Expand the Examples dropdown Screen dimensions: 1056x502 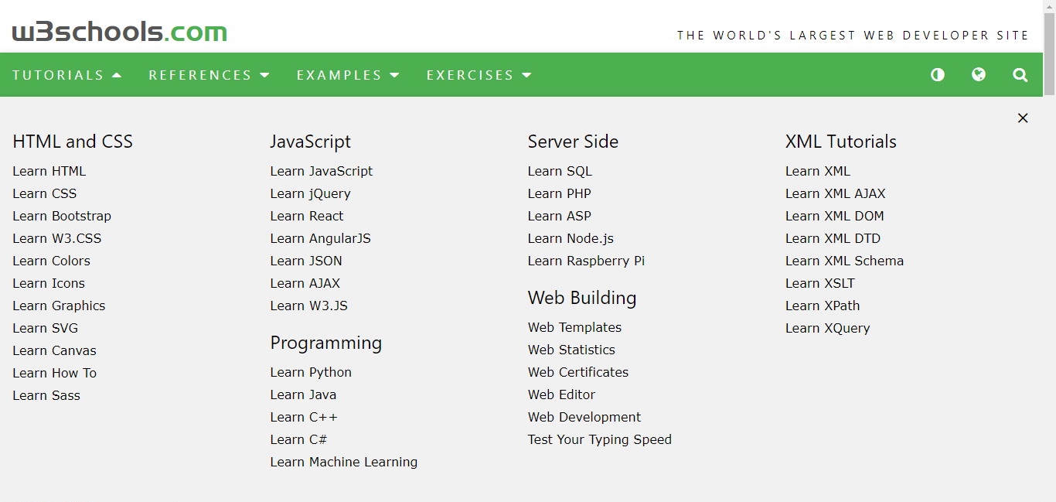click(348, 75)
